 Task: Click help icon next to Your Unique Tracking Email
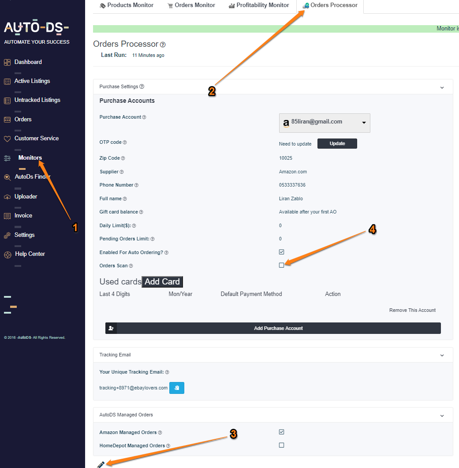click(167, 372)
